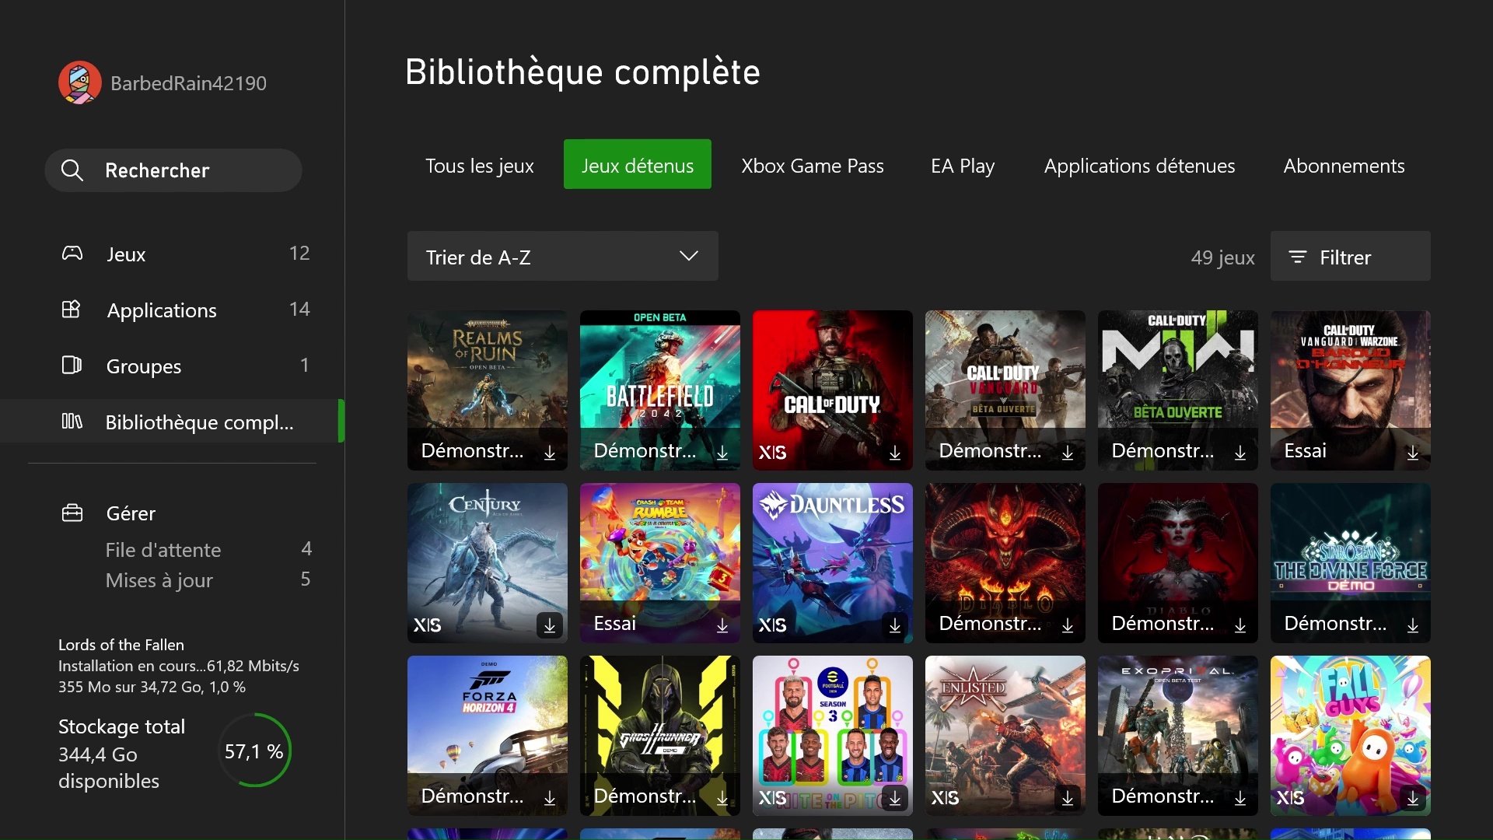Click the 57,1 % storage progress ring
This screenshot has width=1493, height=840.
(x=254, y=751)
